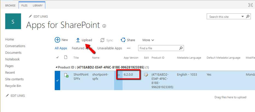Switch to the FILES ribbon tab
The width and height of the screenshot is (255, 112).
pos(24,5)
